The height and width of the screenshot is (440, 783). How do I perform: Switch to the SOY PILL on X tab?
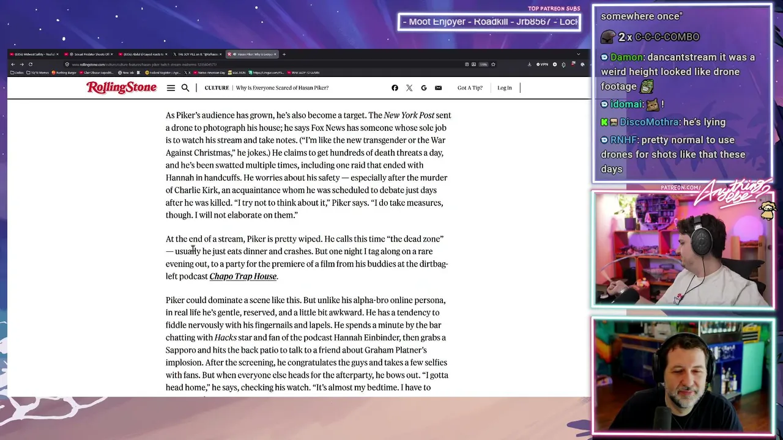(197, 54)
